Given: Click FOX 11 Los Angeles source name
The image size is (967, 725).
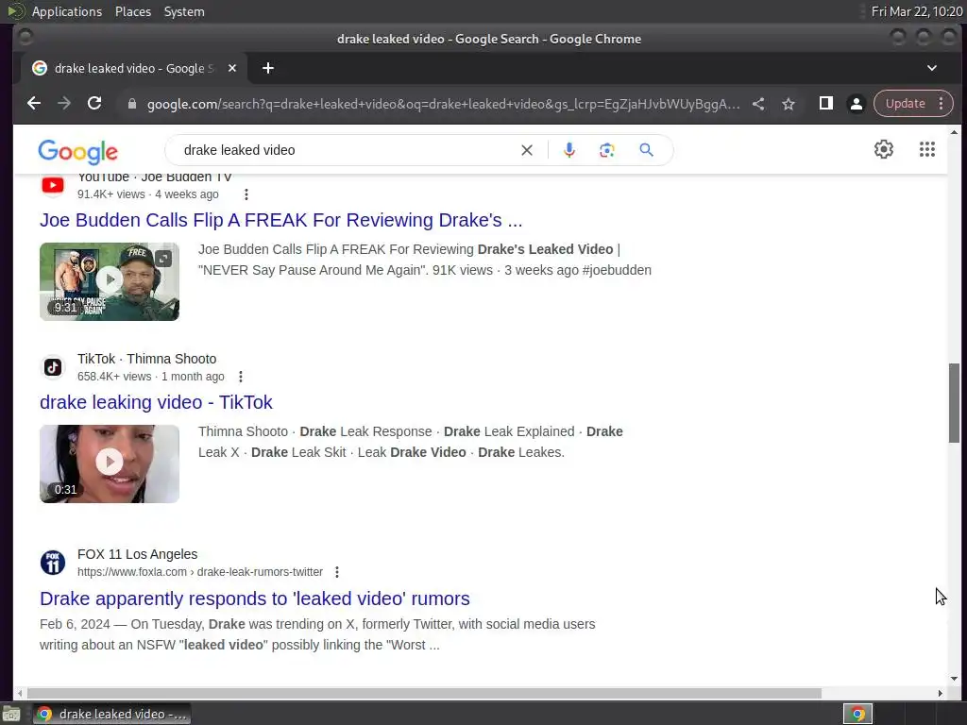Looking at the screenshot, I should click(138, 554).
